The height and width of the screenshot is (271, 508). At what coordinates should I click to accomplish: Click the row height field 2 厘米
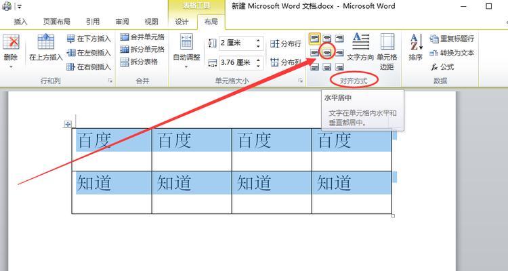(x=237, y=43)
